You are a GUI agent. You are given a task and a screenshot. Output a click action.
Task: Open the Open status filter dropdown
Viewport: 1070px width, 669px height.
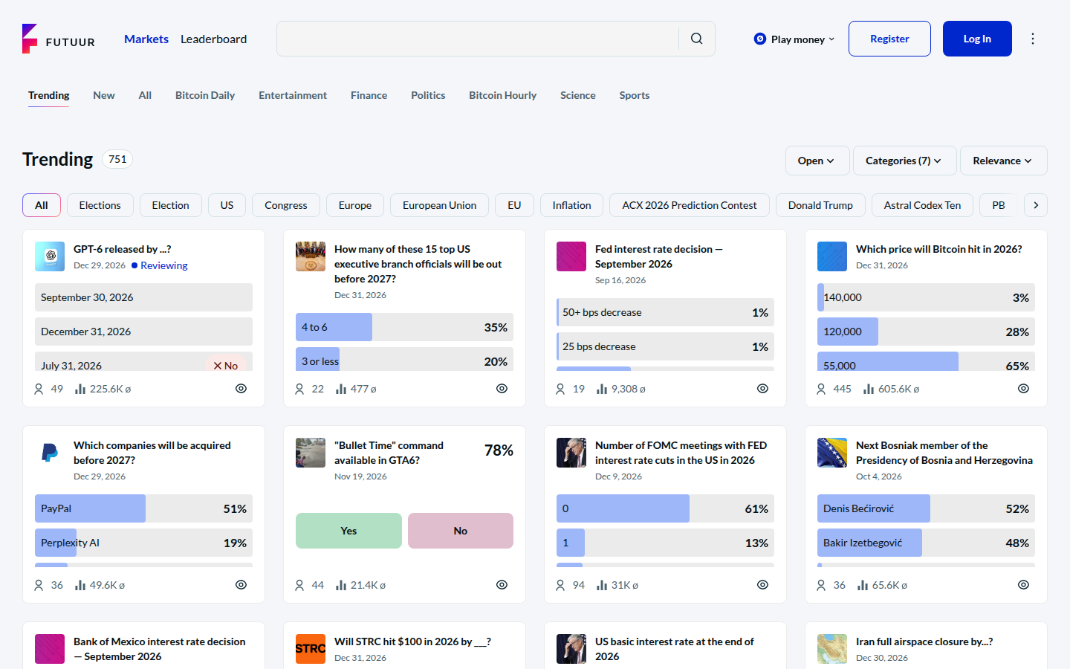[816, 161]
